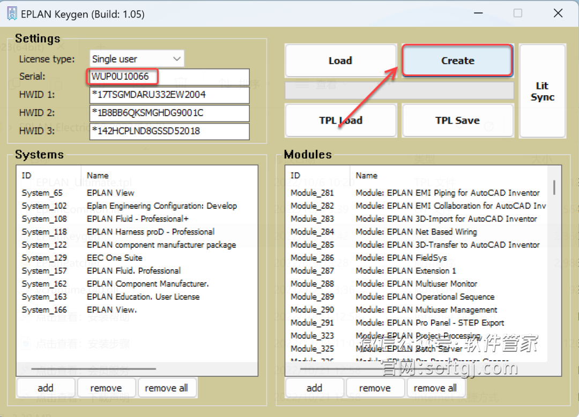This screenshot has height=417, width=579.
Task: Click remove under the Modules list
Action: coord(375,388)
